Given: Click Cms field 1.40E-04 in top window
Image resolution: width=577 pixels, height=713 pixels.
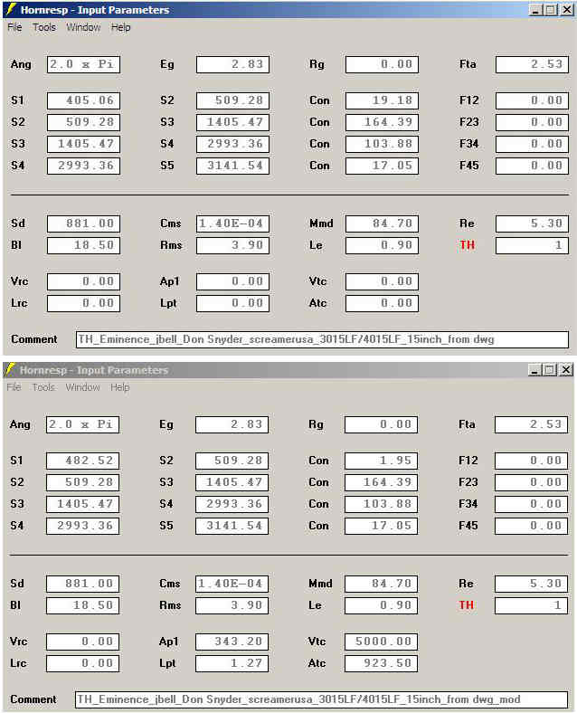Looking at the screenshot, I should tap(232, 223).
